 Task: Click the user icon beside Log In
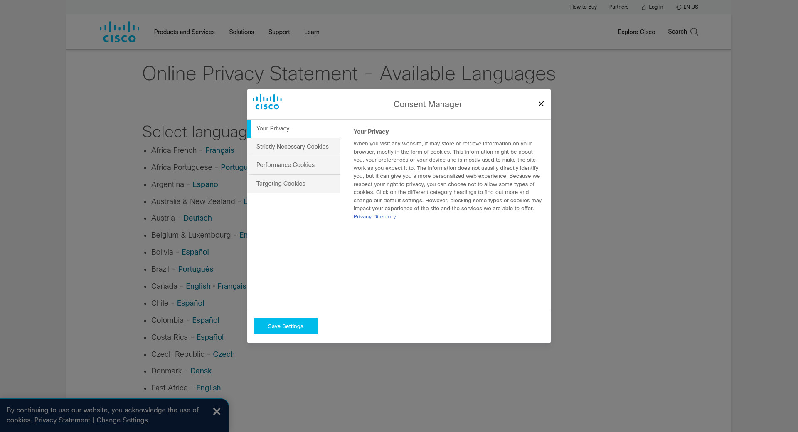coord(644,7)
